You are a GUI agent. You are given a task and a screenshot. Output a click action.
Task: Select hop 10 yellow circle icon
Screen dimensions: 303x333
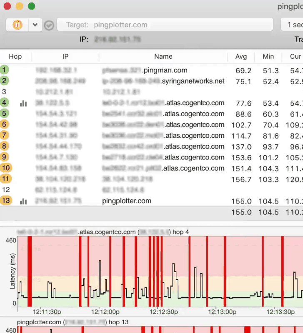[x=6, y=168]
